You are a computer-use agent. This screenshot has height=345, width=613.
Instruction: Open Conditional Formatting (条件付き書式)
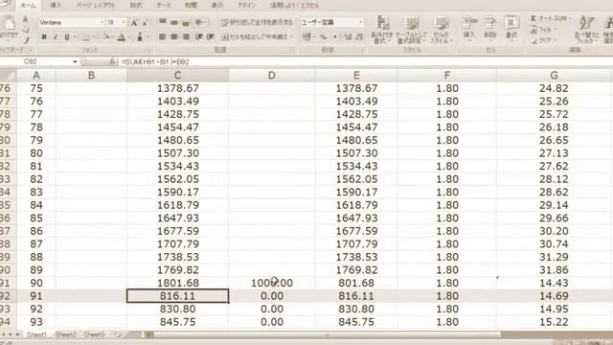pyautogui.click(x=381, y=30)
